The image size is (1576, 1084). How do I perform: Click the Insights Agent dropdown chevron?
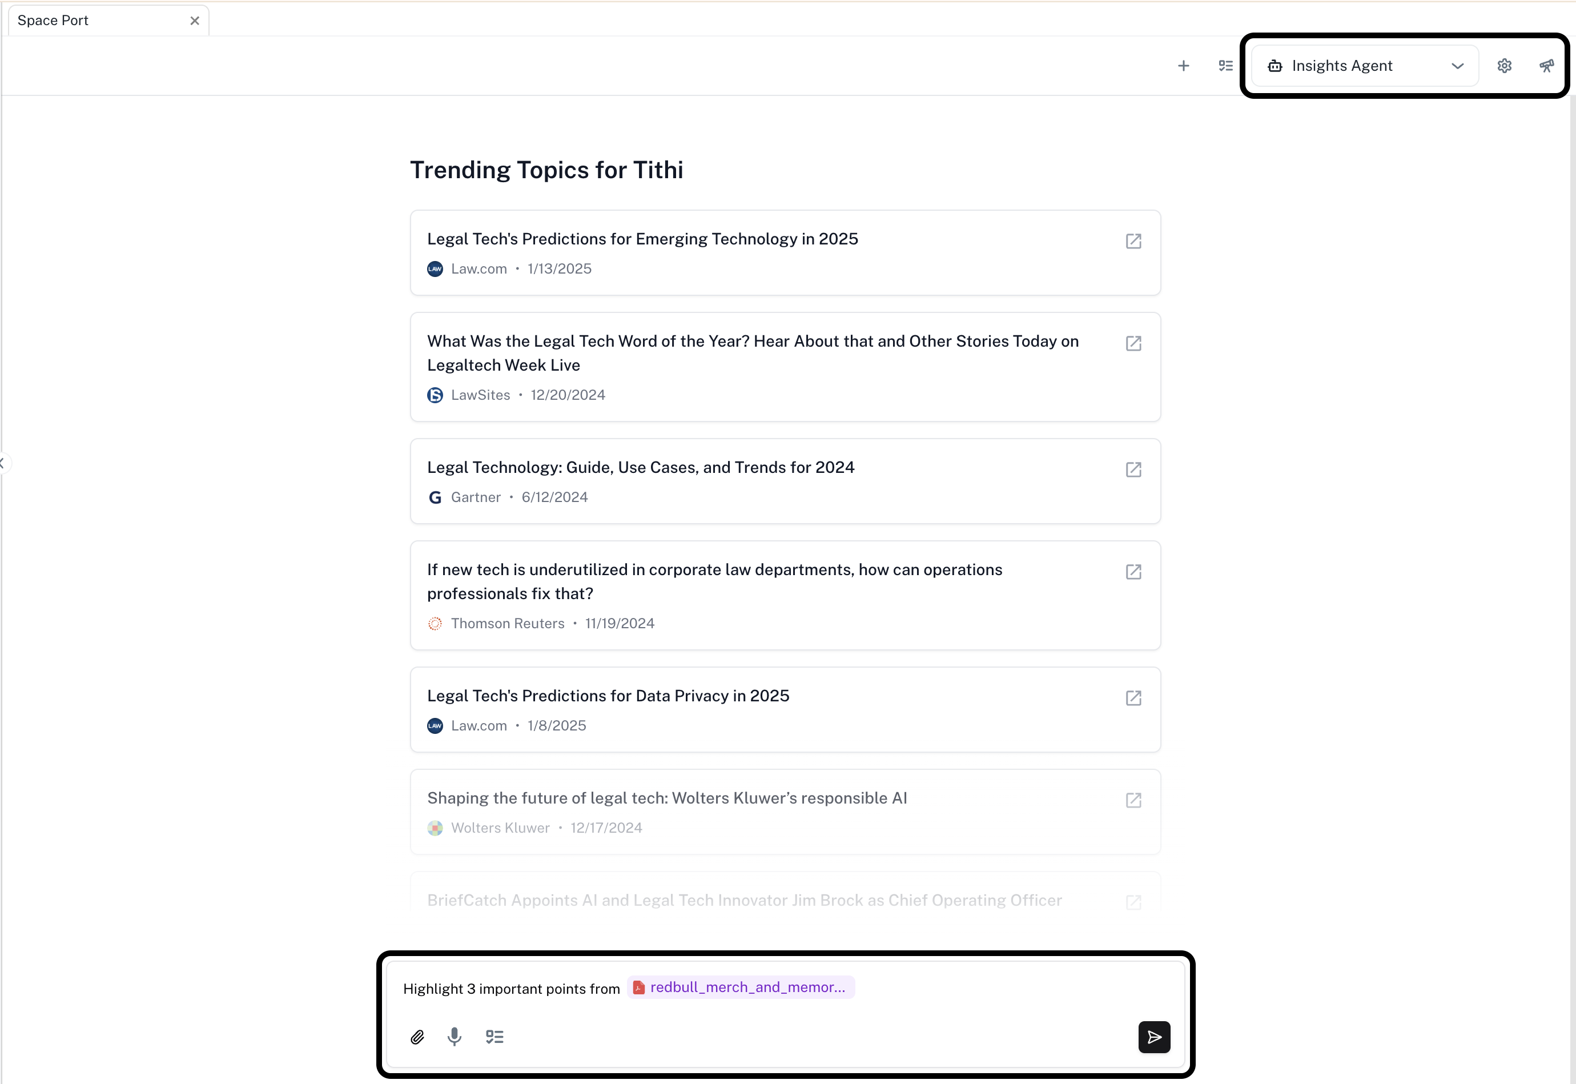(1457, 66)
